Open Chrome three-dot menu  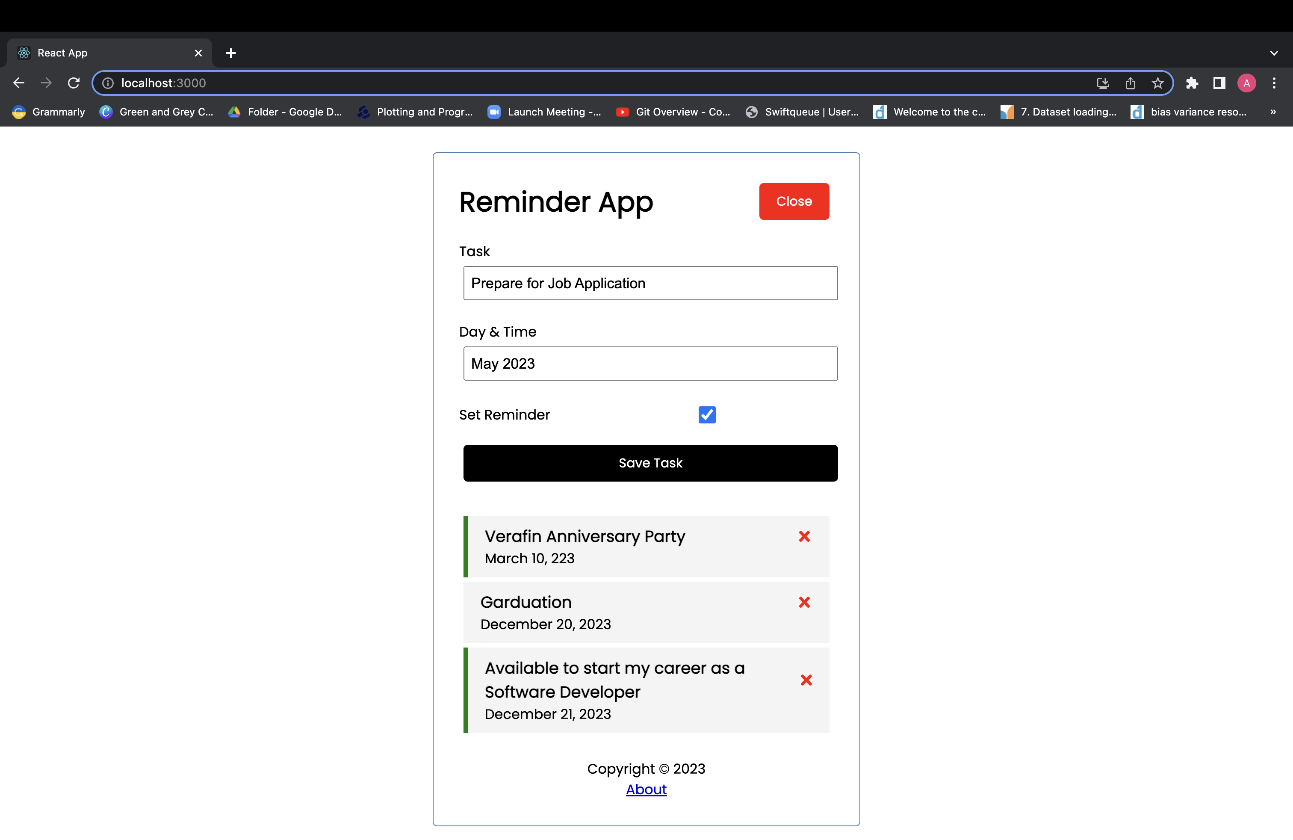(1274, 83)
